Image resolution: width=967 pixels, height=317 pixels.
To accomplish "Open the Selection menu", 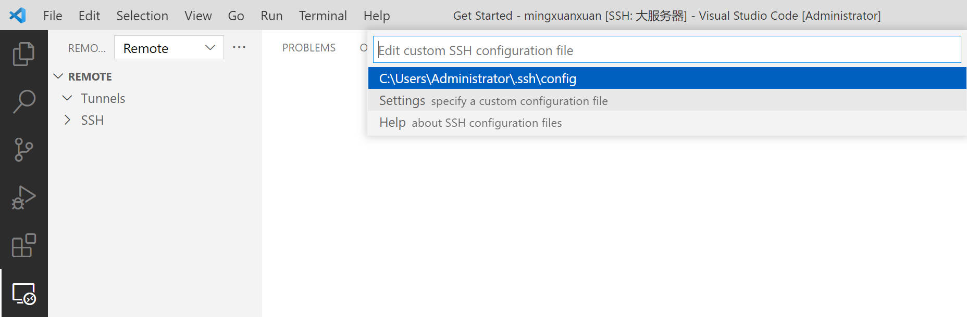I will coord(142,16).
